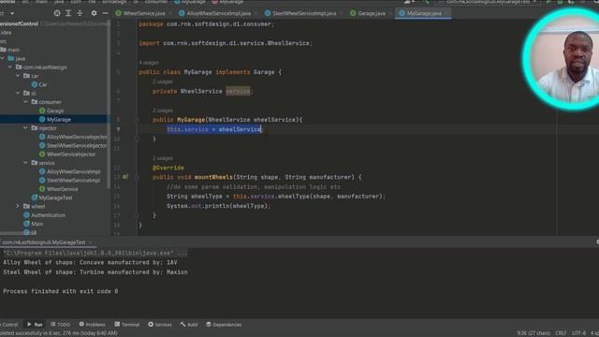Select Garage in the consumer package
The image size is (599, 337).
point(55,110)
